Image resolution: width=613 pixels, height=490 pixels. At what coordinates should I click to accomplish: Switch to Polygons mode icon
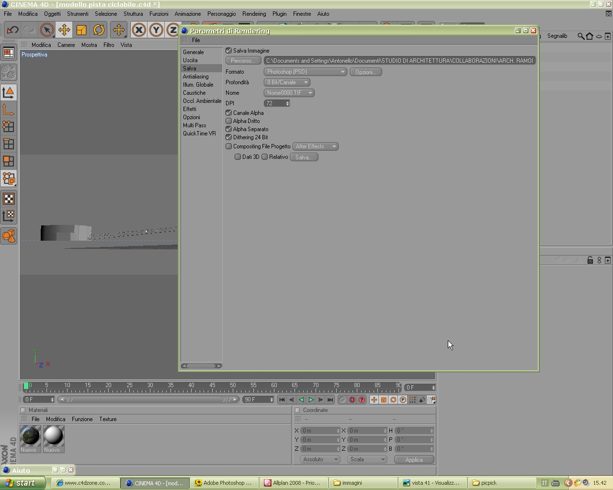click(9, 161)
